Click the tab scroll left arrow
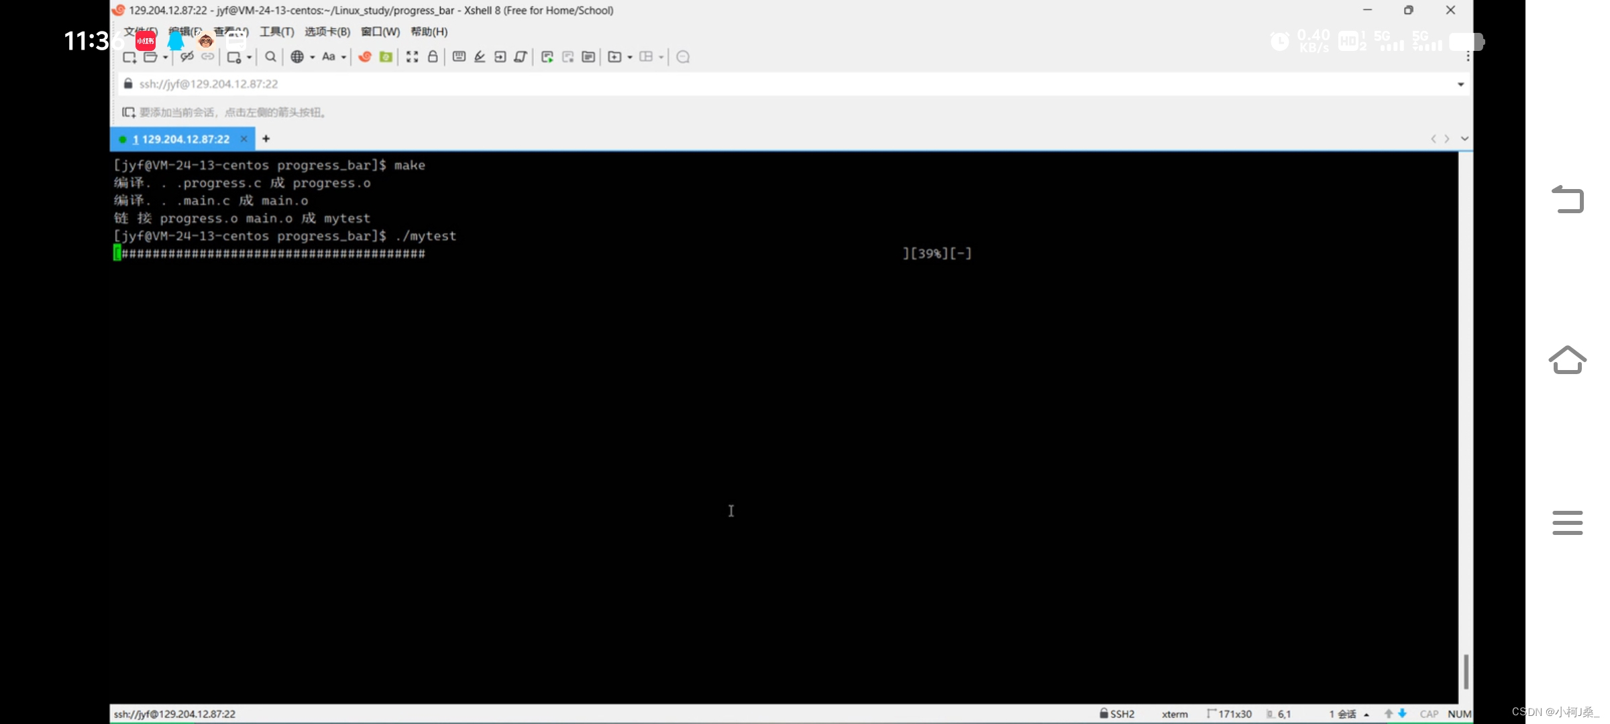Image resolution: width=1610 pixels, height=724 pixels. (x=1434, y=139)
